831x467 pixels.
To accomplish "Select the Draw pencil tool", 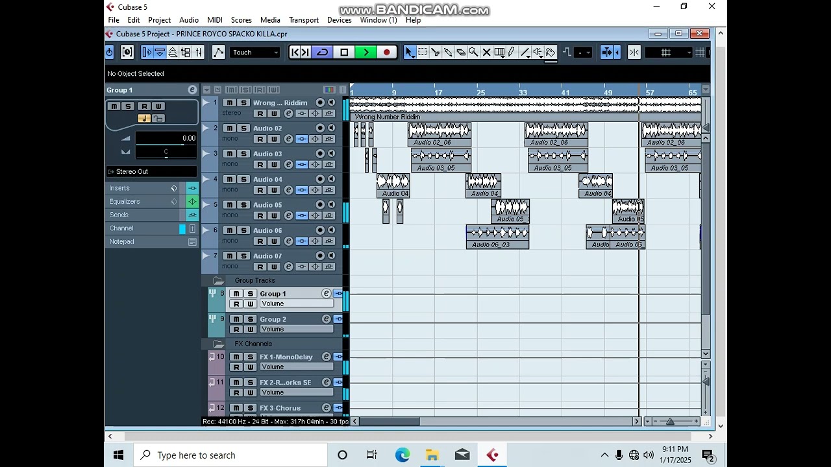I will [x=512, y=53].
